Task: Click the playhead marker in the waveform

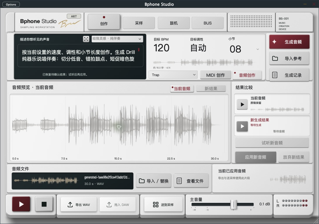Action: pos(119,127)
